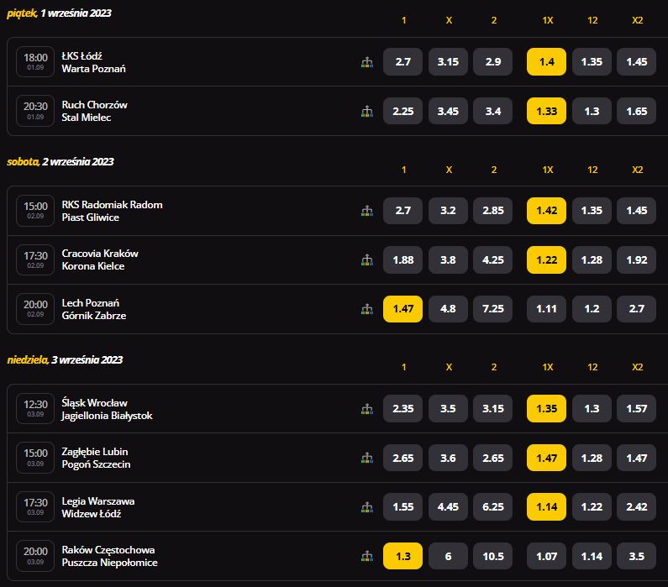Deselect the highlighted 1.47 odds for Lech Poznań

[402, 309]
